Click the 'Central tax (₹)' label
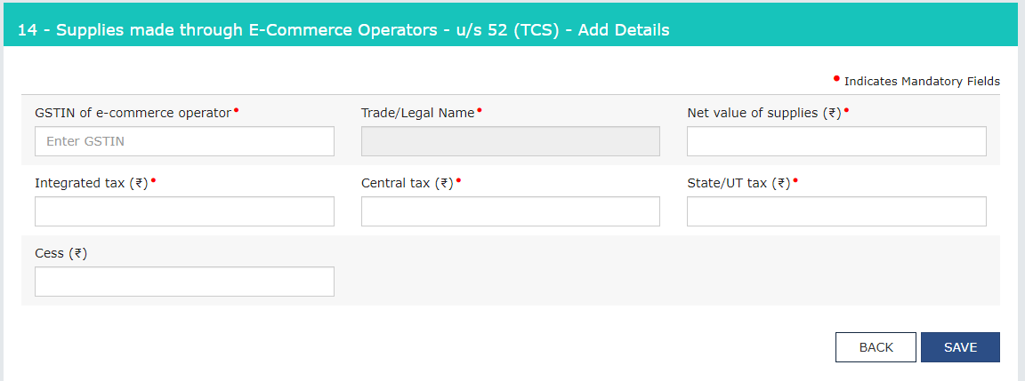The width and height of the screenshot is (1025, 381). pos(408,183)
